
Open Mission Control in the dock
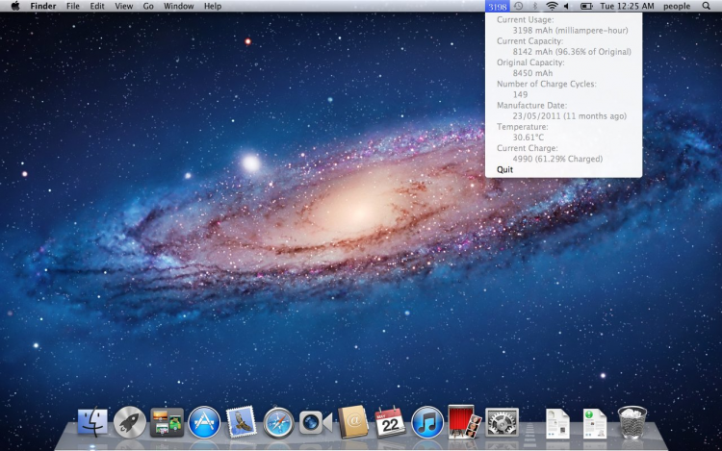pos(167,422)
